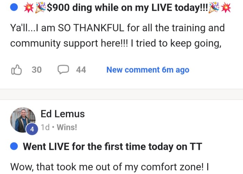Click the party popper emoji before $900
The height and width of the screenshot is (174, 243).
(x=41, y=7)
